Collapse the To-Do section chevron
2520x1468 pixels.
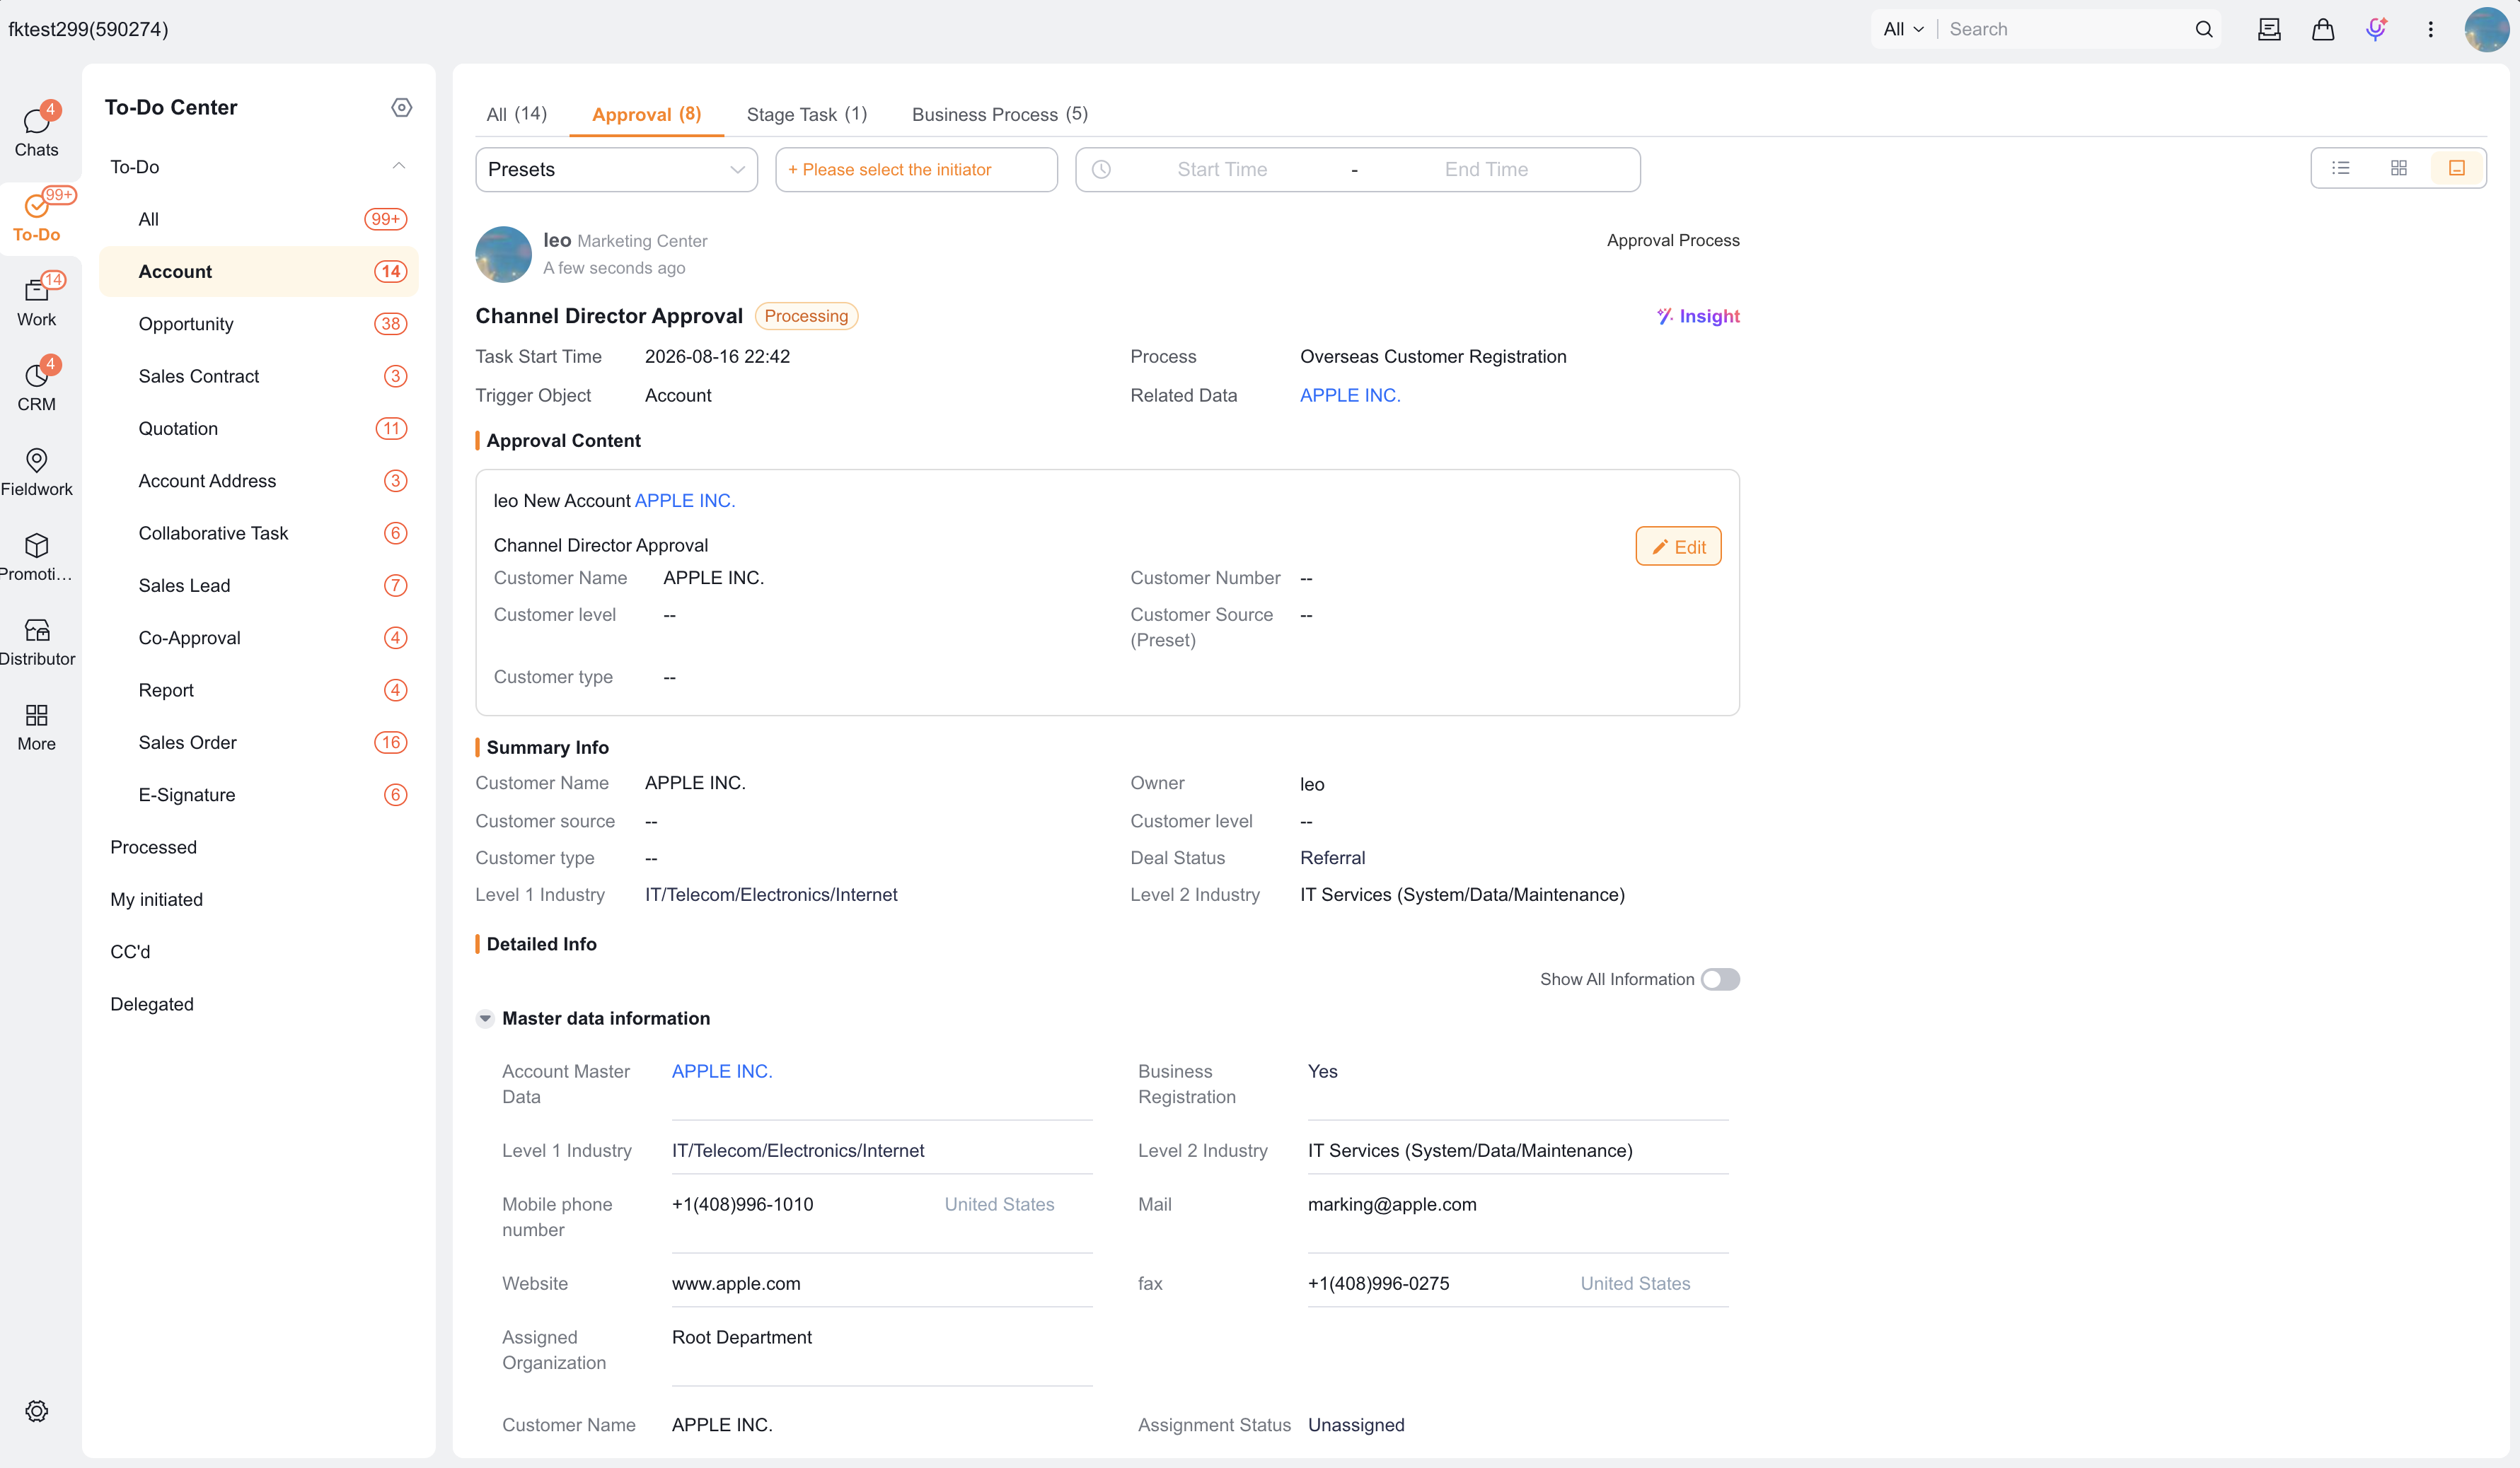(x=398, y=166)
